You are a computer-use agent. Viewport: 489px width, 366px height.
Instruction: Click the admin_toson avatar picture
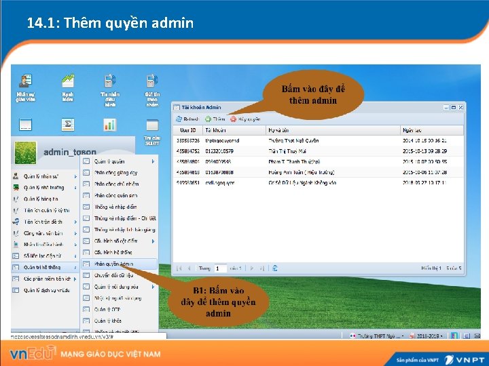coord(26,152)
